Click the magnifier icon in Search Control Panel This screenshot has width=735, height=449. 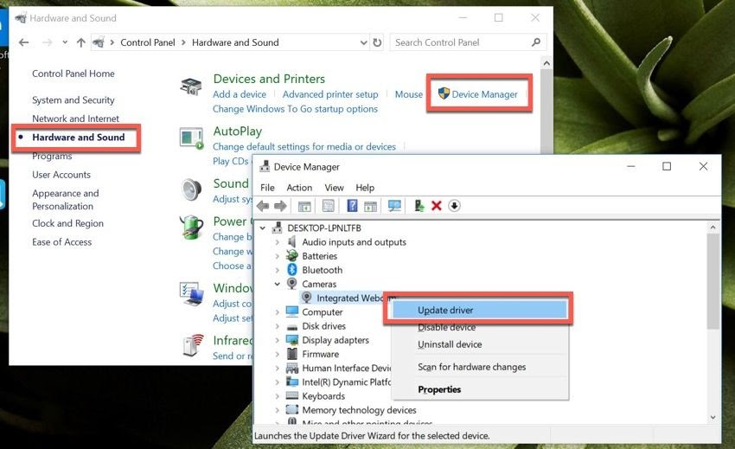point(536,42)
